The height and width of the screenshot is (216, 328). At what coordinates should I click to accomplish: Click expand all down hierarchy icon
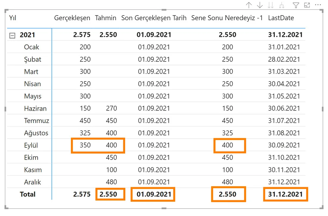click(x=282, y=5)
